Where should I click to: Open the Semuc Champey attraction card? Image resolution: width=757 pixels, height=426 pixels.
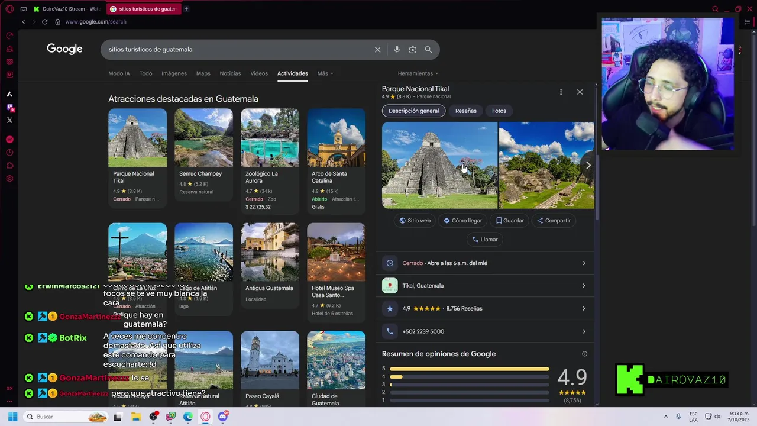tap(203, 154)
